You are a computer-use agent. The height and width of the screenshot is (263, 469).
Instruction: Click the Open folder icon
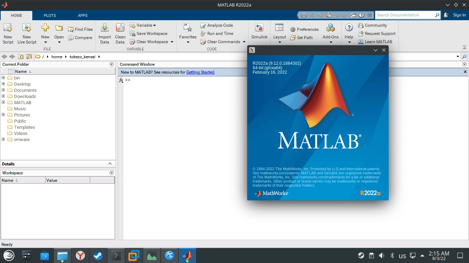pyautogui.click(x=59, y=28)
